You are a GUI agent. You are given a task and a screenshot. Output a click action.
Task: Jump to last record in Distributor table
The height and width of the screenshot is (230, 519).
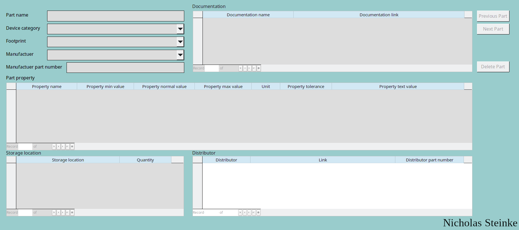coord(254,213)
